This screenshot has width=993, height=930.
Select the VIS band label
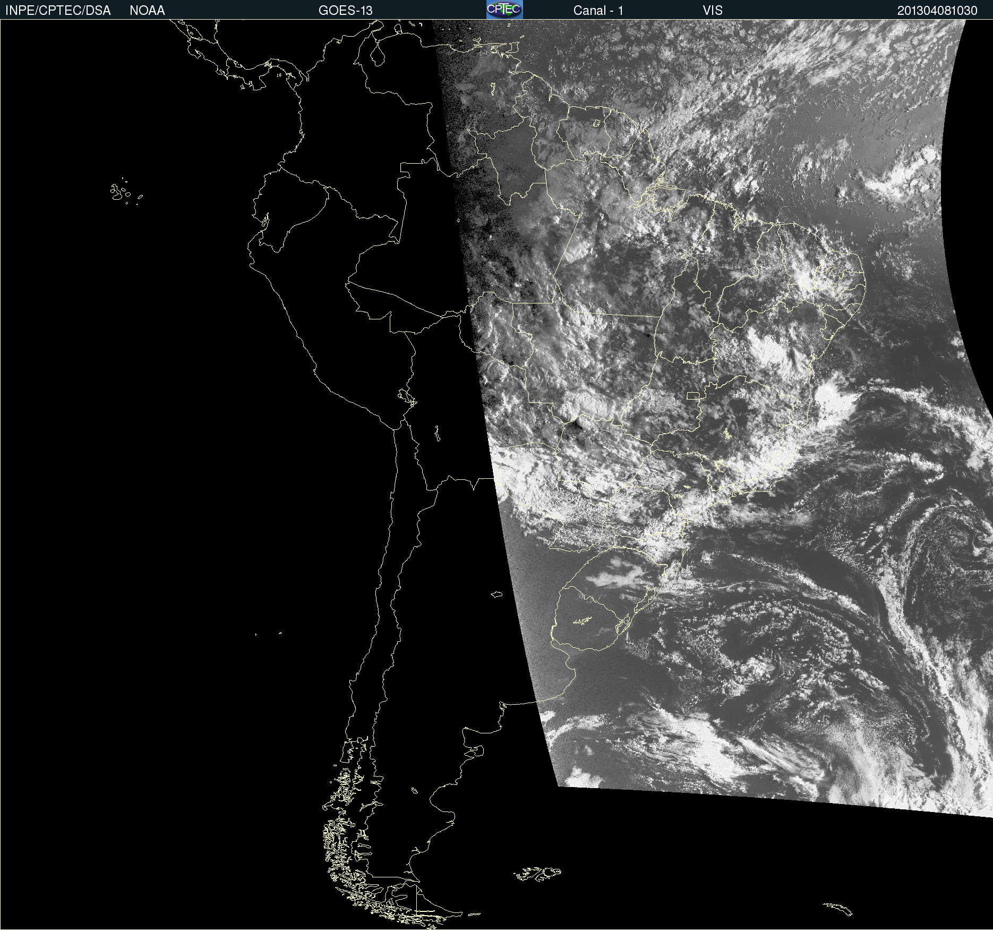pos(713,11)
